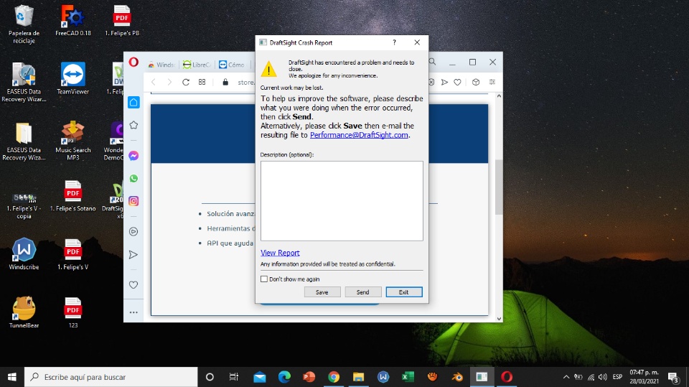Open Easy Setup sliders icon in Opera
This screenshot has width=689, height=387.
[492, 83]
